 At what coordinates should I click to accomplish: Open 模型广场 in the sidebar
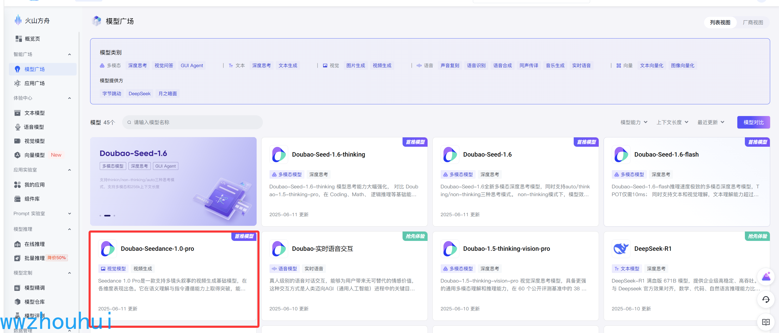point(42,69)
